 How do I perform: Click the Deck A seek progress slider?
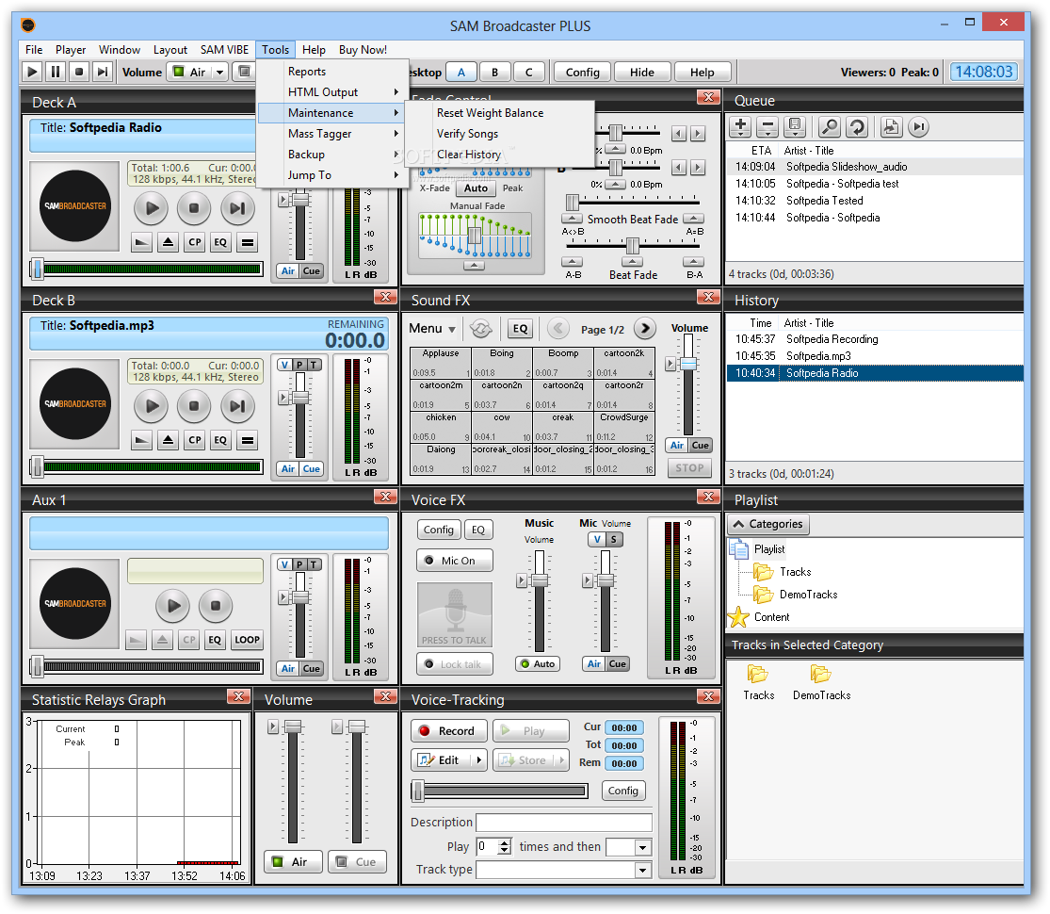click(146, 269)
